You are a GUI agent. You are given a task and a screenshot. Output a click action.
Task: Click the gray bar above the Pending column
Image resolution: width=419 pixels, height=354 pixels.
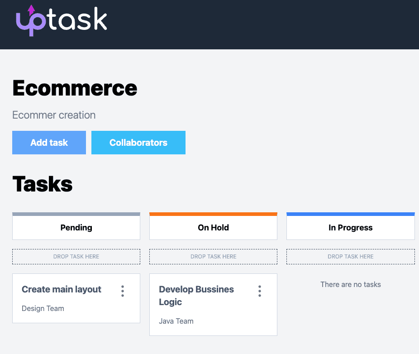pos(76,213)
